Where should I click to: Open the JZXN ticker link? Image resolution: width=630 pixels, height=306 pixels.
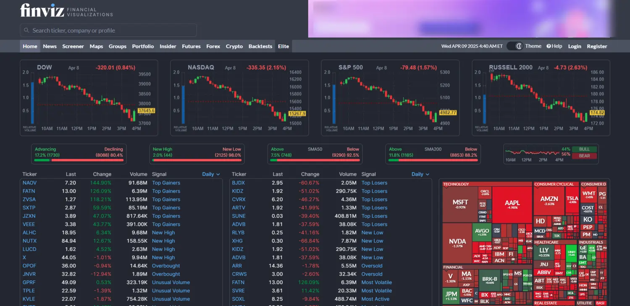tap(29, 216)
